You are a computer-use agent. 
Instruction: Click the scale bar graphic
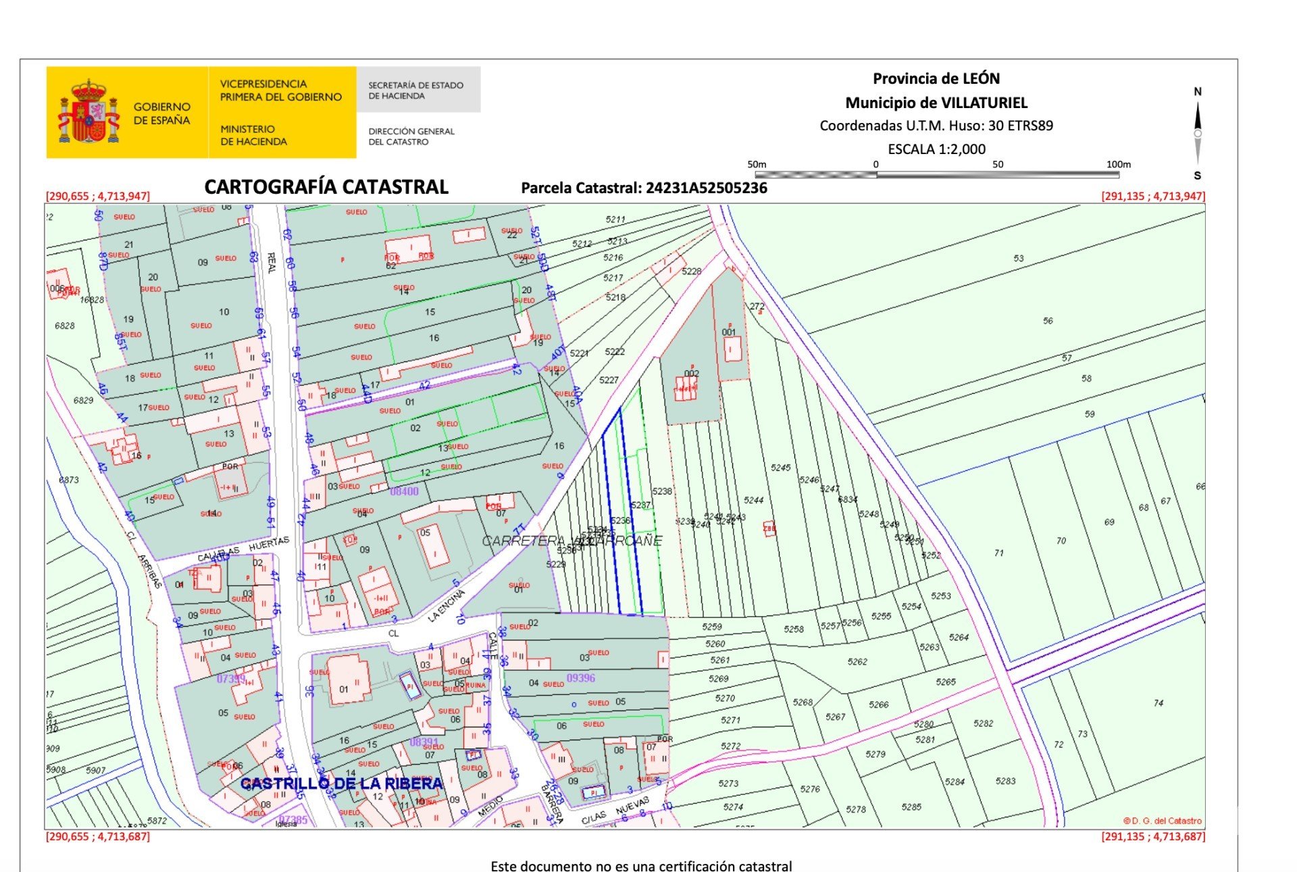pos(937,174)
